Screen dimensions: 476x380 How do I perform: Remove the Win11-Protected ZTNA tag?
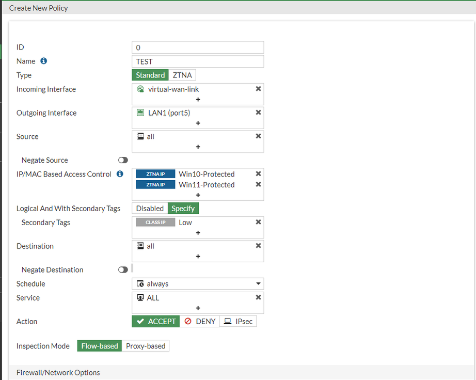(258, 184)
